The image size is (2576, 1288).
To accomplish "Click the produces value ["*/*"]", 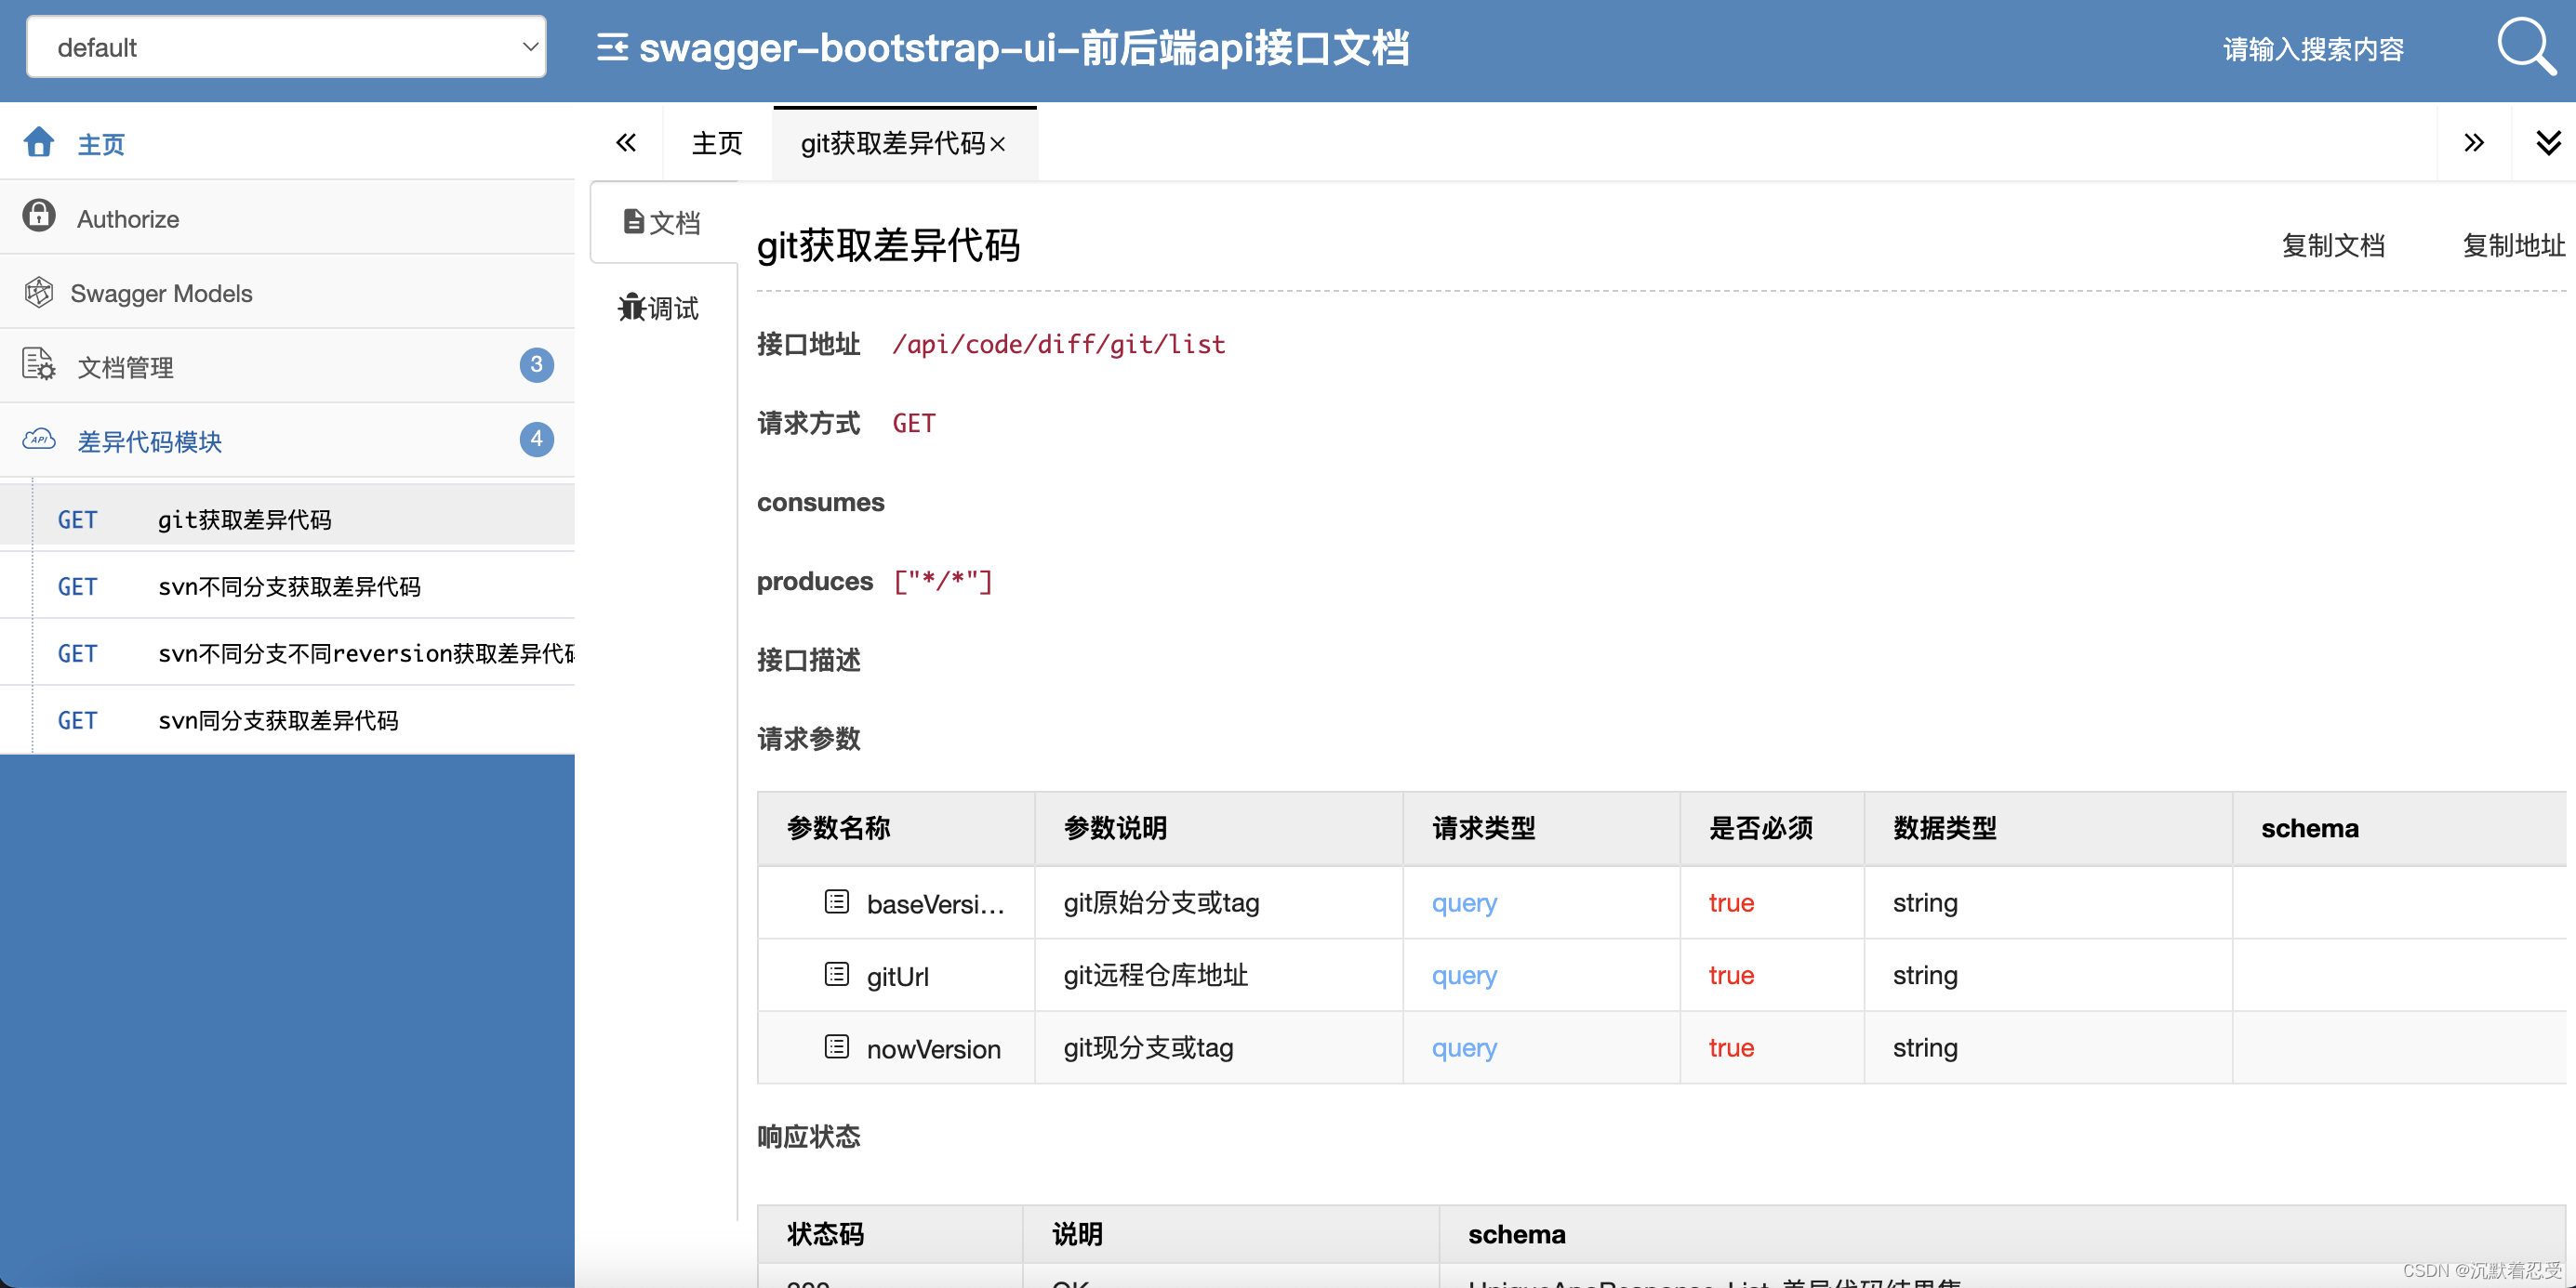I will (x=943, y=582).
